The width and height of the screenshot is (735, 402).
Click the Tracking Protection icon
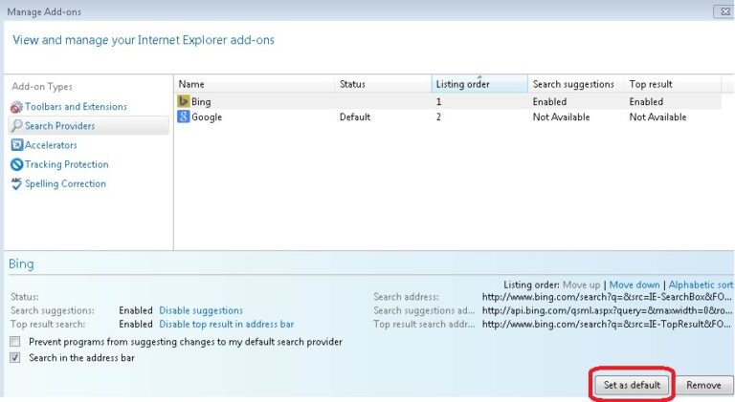[x=16, y=164]
